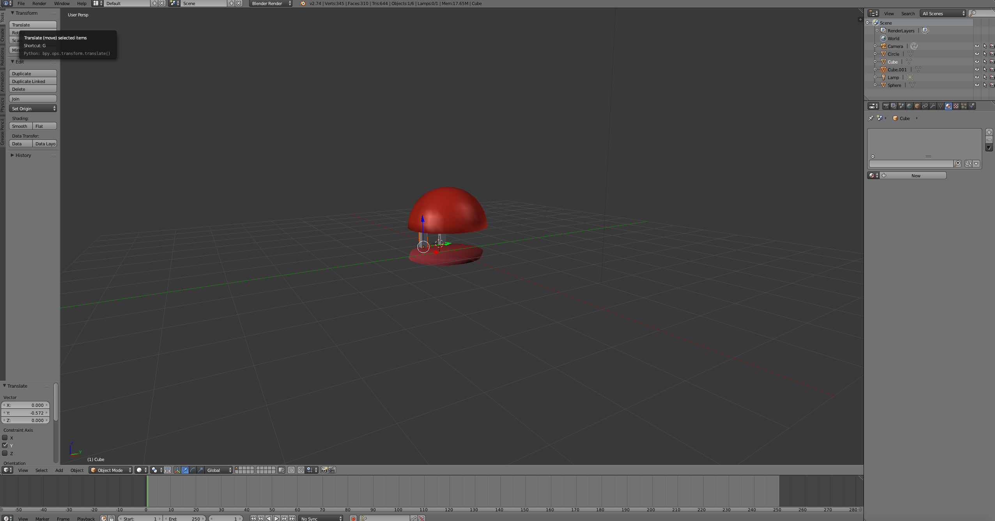This screenshot has height=521, width=995.
Task: Open the Blender Render engine dropdown
Action: click(271, 3)
